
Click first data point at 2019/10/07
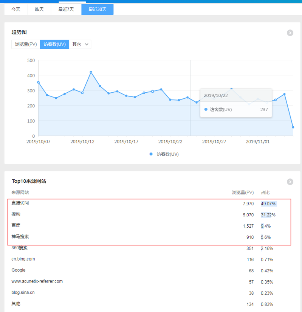(39, 82)
